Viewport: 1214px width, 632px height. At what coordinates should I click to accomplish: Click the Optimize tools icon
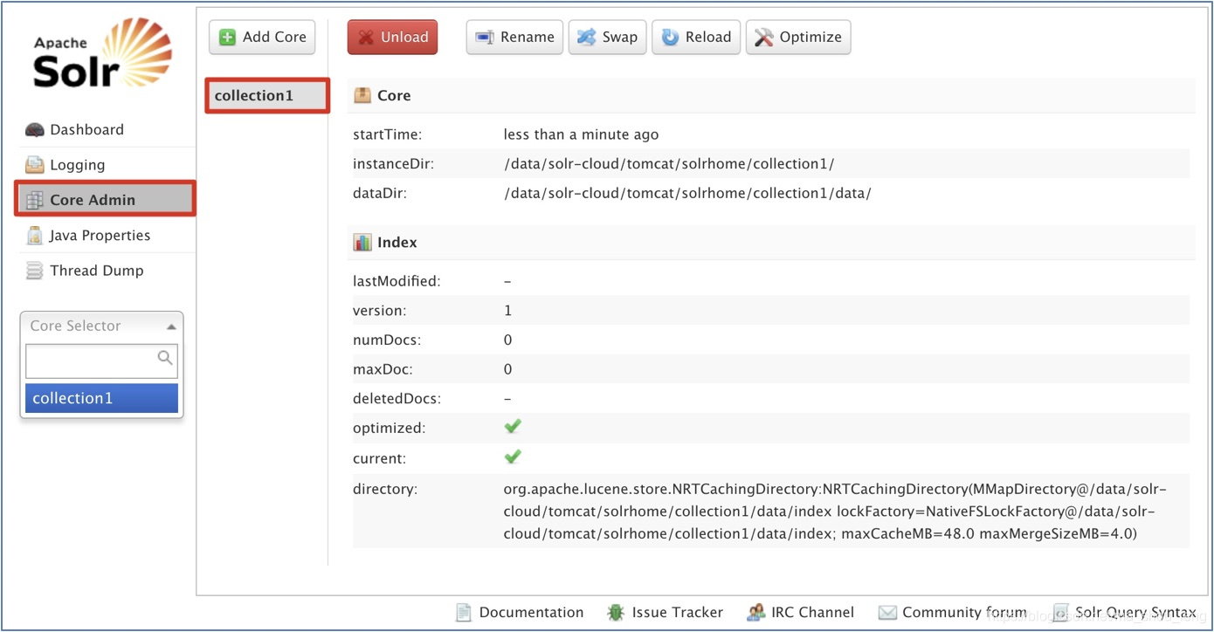764,38
